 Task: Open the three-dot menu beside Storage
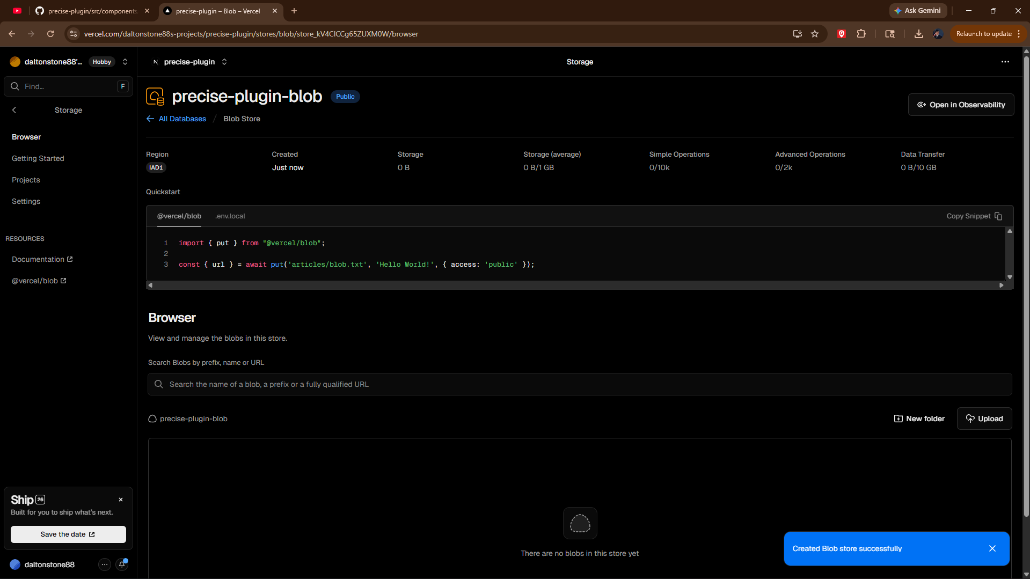point(1005,62)
